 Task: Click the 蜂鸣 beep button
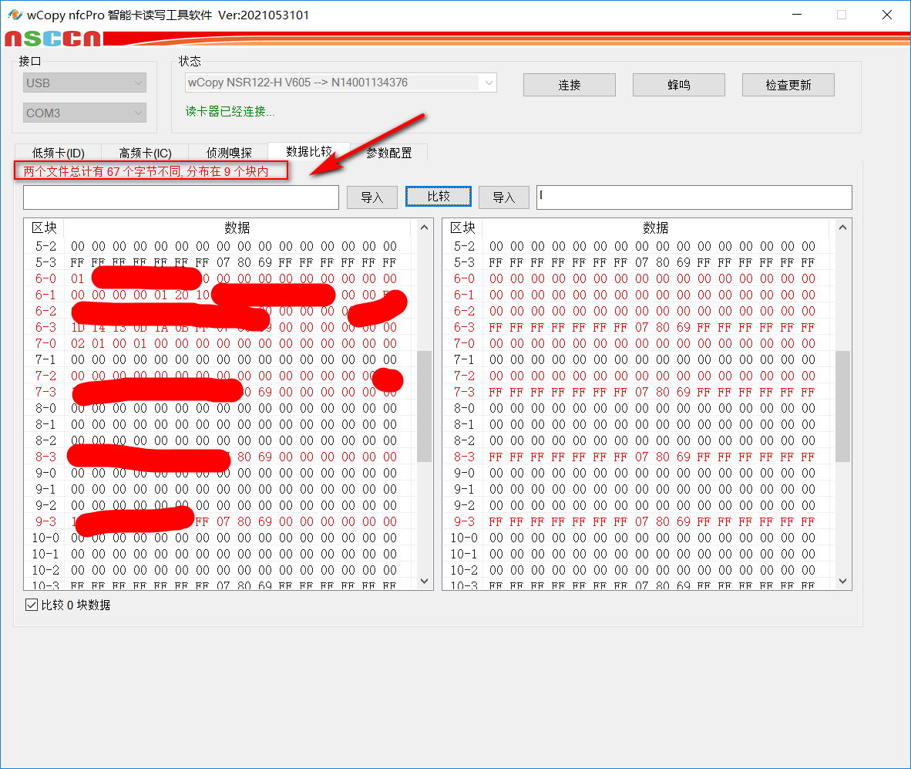pos(678,85)
